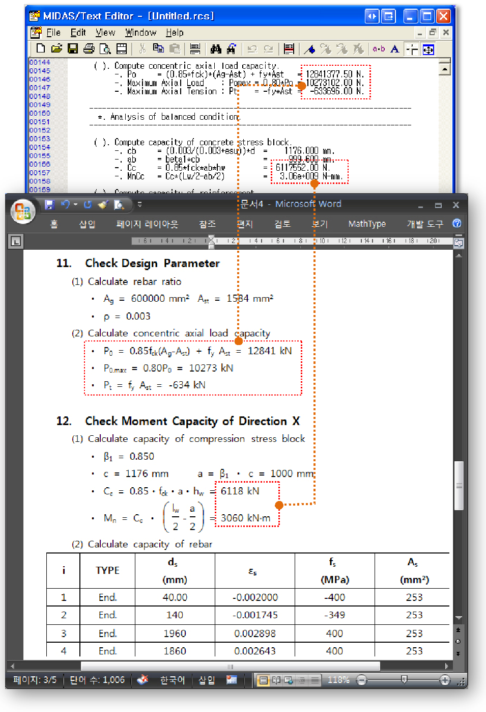Click the Copy icon in MIDAS toolbar
This screenshot has height=712, width=486.
click(x=158, y=48)
